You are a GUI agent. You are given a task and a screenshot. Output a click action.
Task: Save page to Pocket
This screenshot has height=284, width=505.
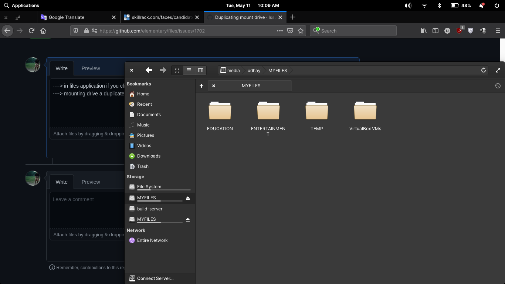point(290,31)
